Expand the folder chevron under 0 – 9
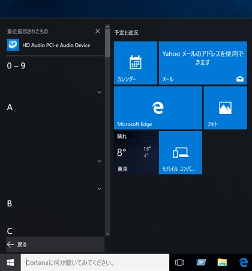 [x=99, y=92]
